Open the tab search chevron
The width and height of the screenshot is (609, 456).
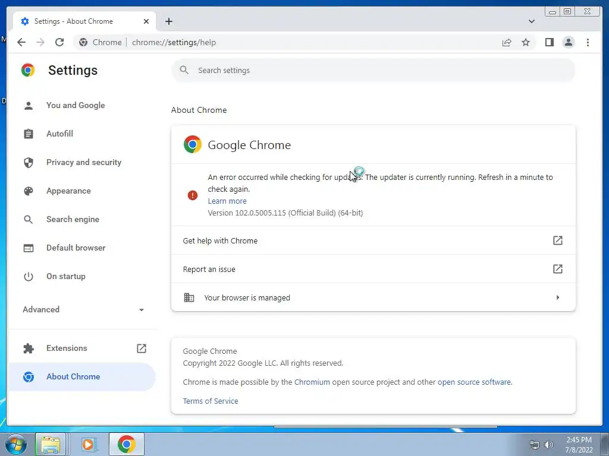(x=531, y=21)
